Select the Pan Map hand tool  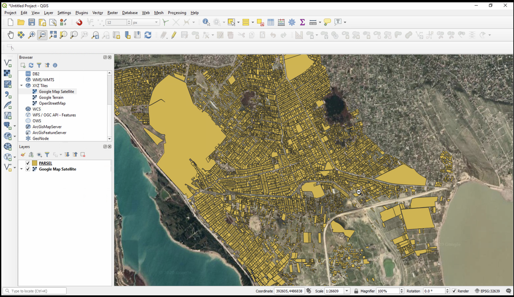[10, 35]
